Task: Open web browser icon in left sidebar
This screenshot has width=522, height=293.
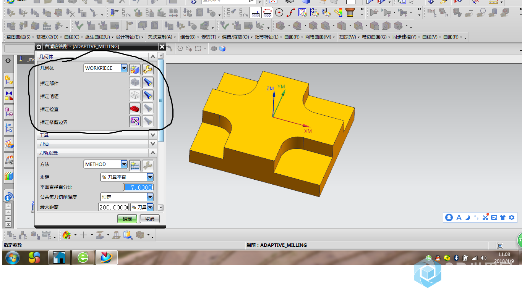Action: pos(9,197)
